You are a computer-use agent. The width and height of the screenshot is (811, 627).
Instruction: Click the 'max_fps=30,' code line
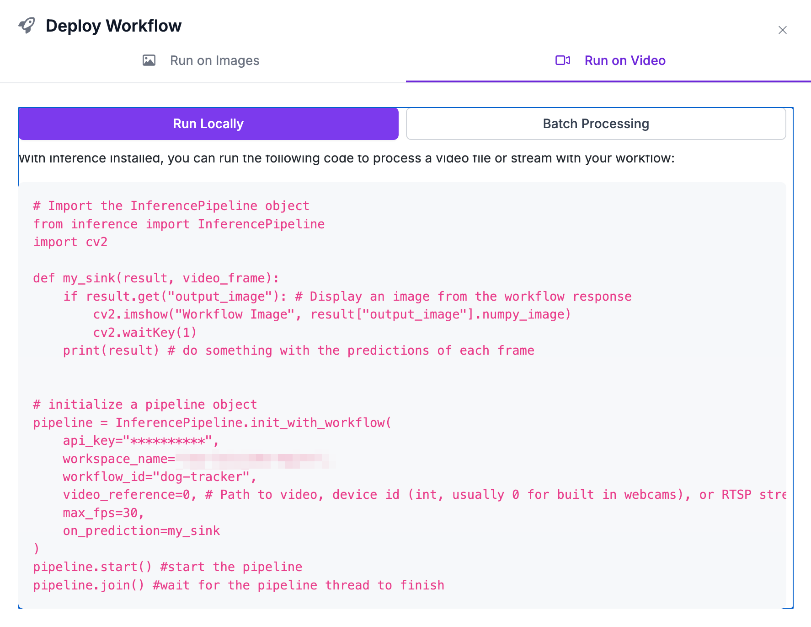pos(103,513)
